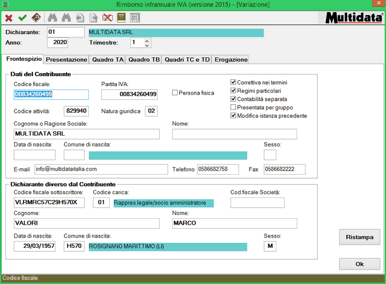Check the Persona fisica checkbox
The image size is (386, 284).
point(175,93)
